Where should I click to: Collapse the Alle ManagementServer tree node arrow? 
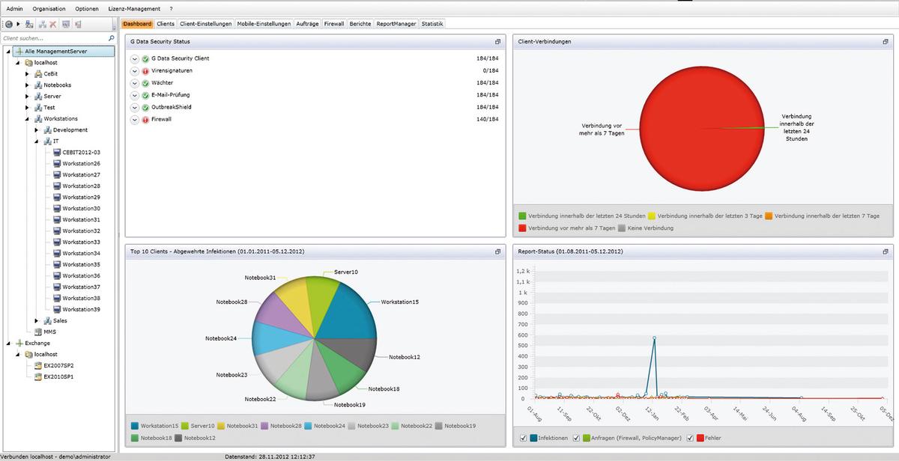point(7,52)
